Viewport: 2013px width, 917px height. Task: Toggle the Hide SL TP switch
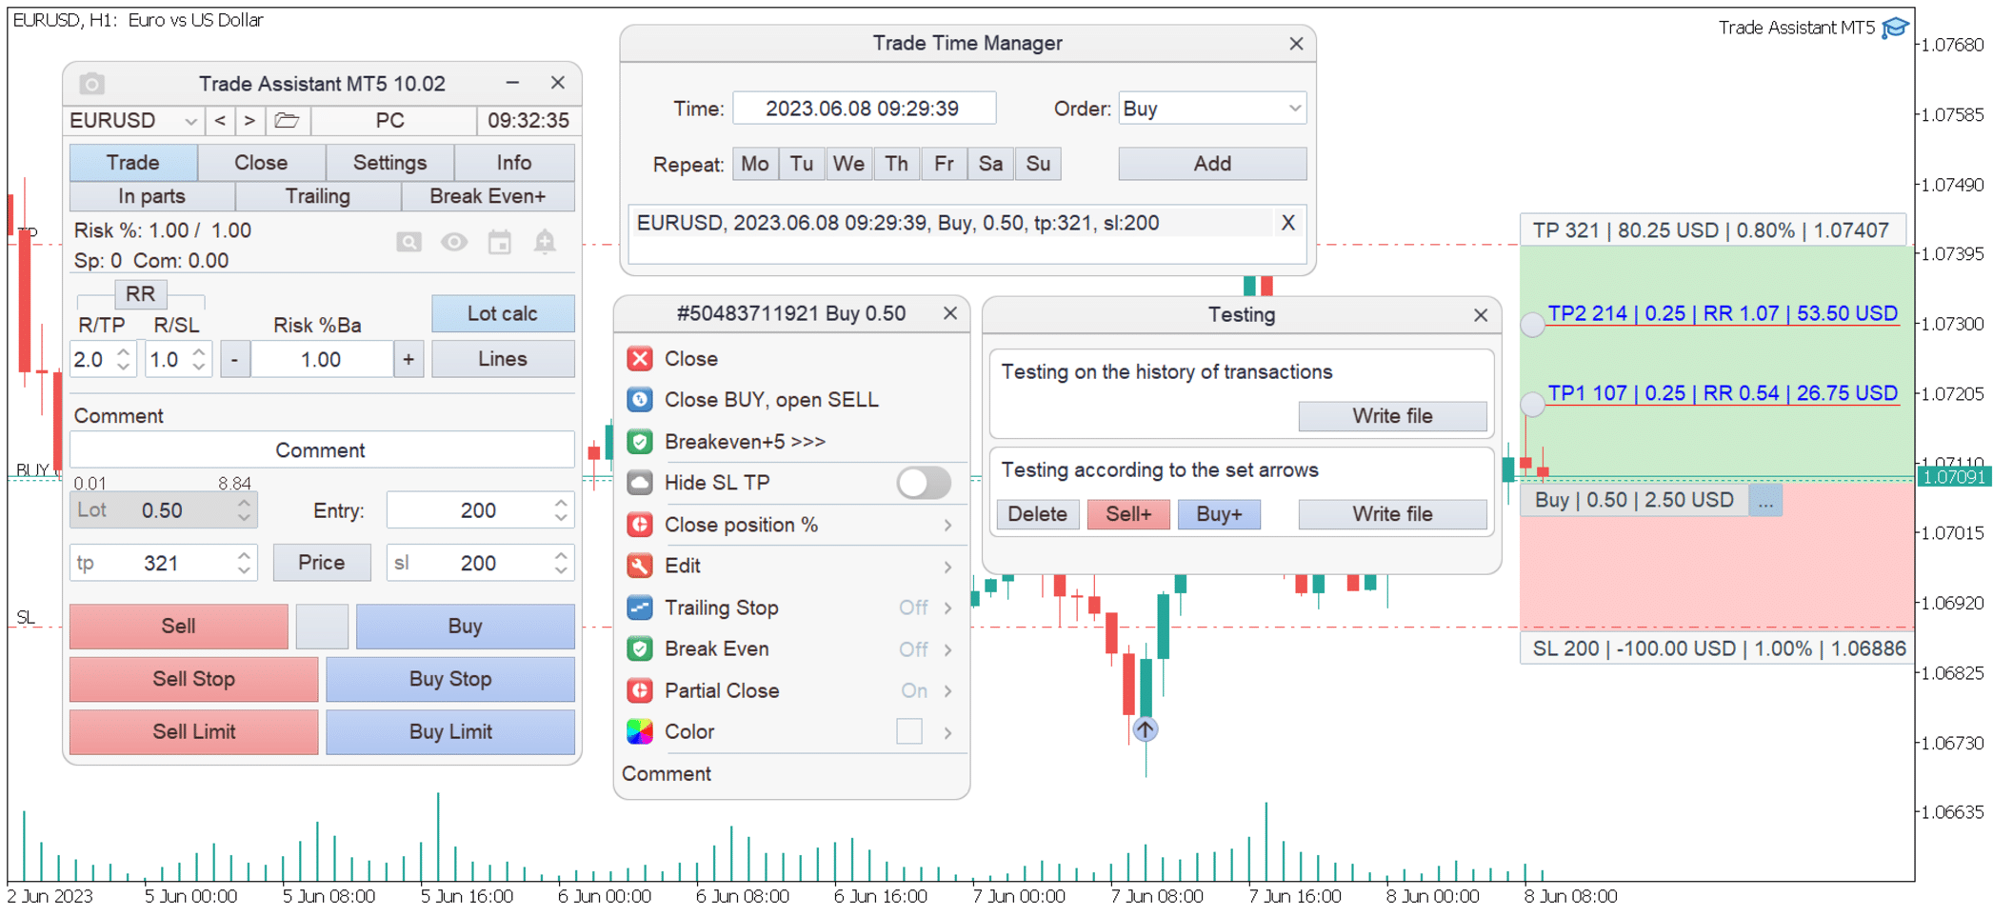(923, 483)
